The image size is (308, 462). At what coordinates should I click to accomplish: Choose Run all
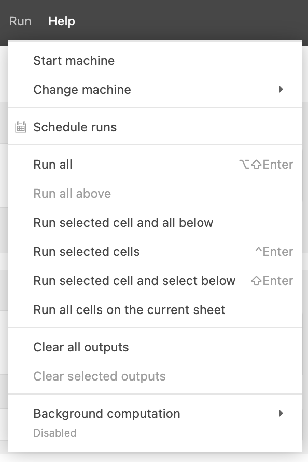(155, 165)
